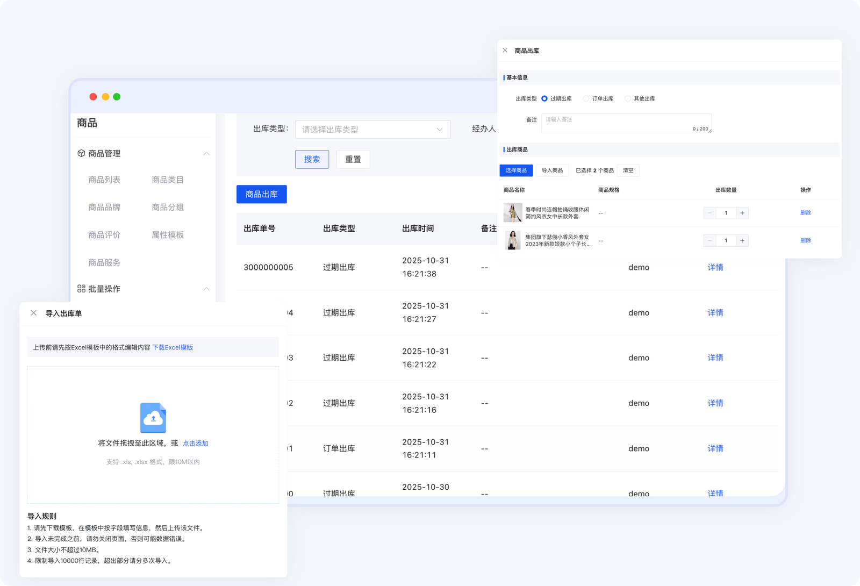Screen dimensions: 860x586
Task: Click the red traffic light dot
Action: [x=92, y=97]
